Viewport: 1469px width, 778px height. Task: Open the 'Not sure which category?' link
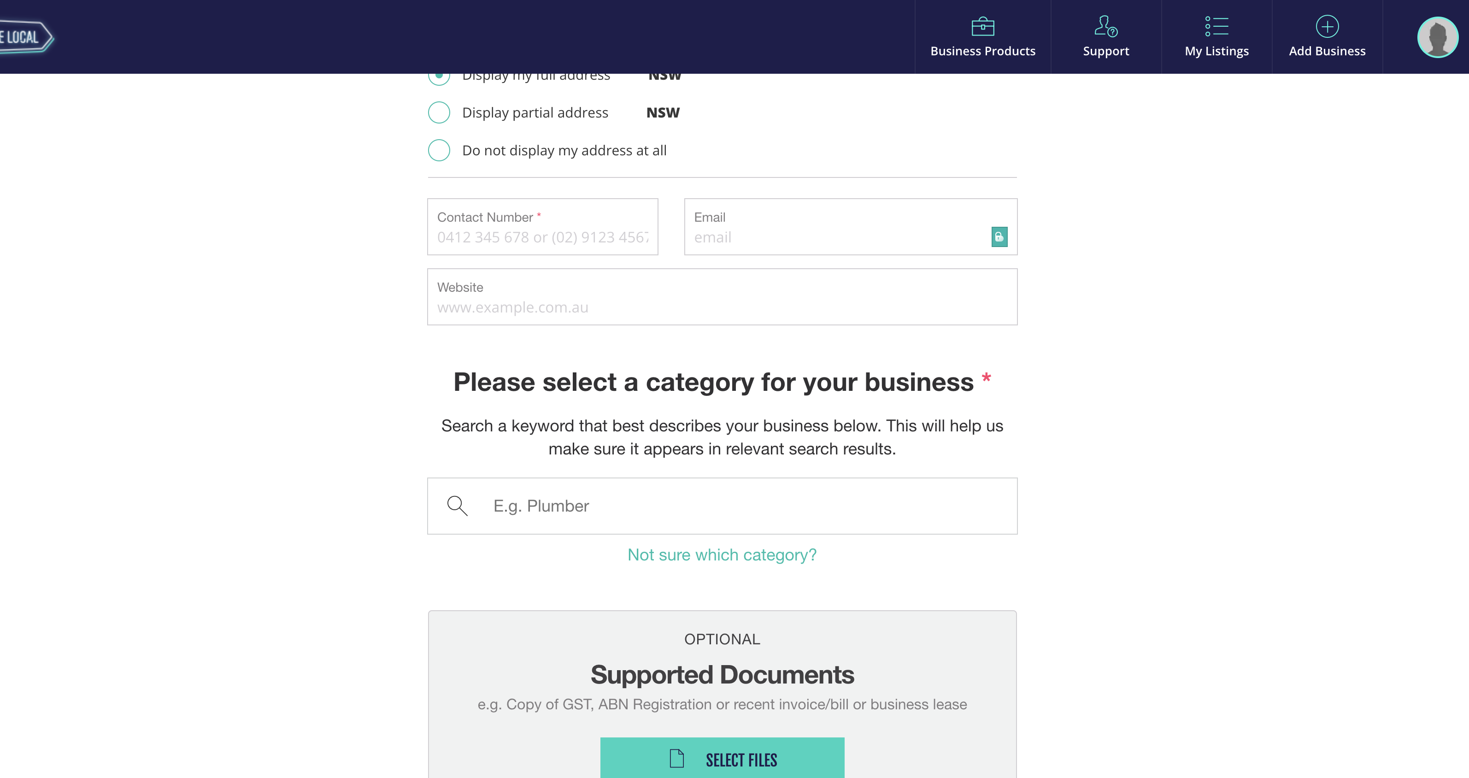(x=722, y=554)
